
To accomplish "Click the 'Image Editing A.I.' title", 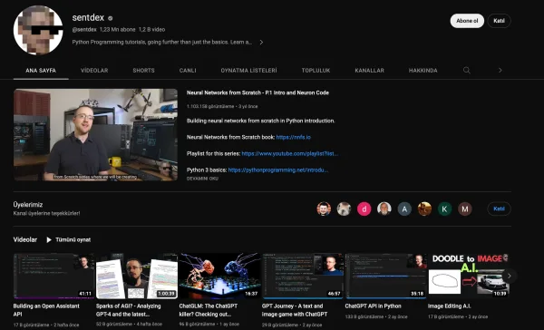I will (450, 306).
